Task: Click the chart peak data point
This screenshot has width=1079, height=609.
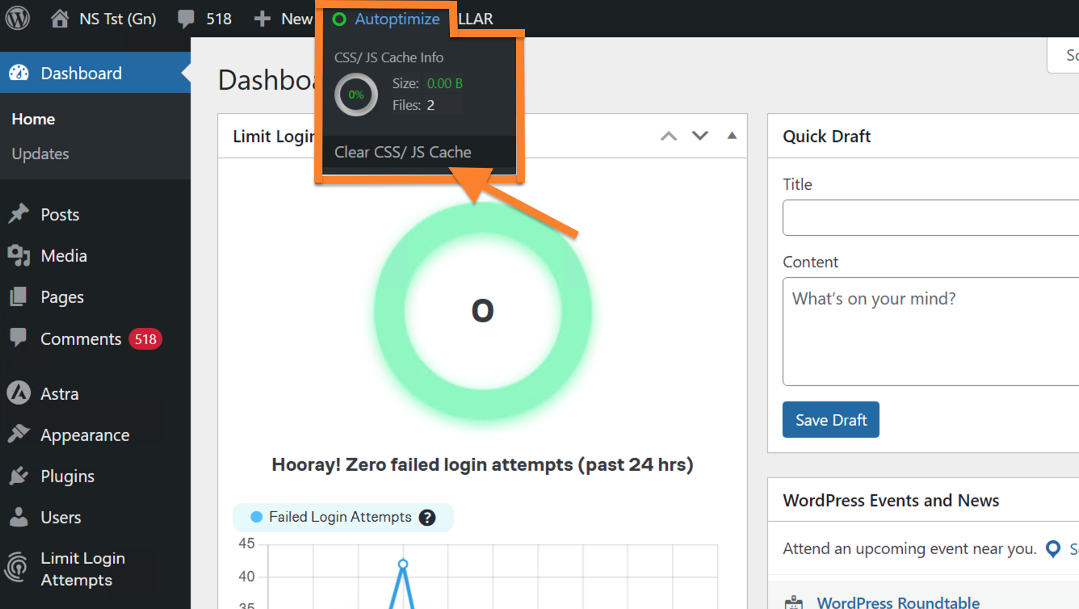Action: coord(403,564)
